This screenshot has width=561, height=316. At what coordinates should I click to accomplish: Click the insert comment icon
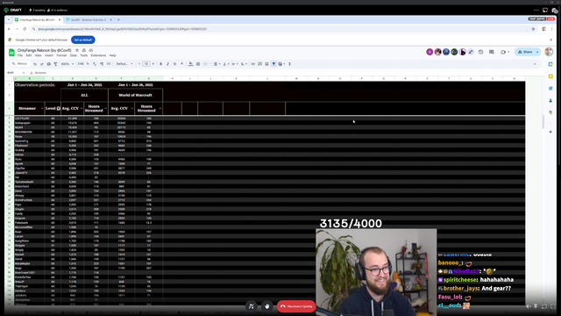click(x=259, y=64)
